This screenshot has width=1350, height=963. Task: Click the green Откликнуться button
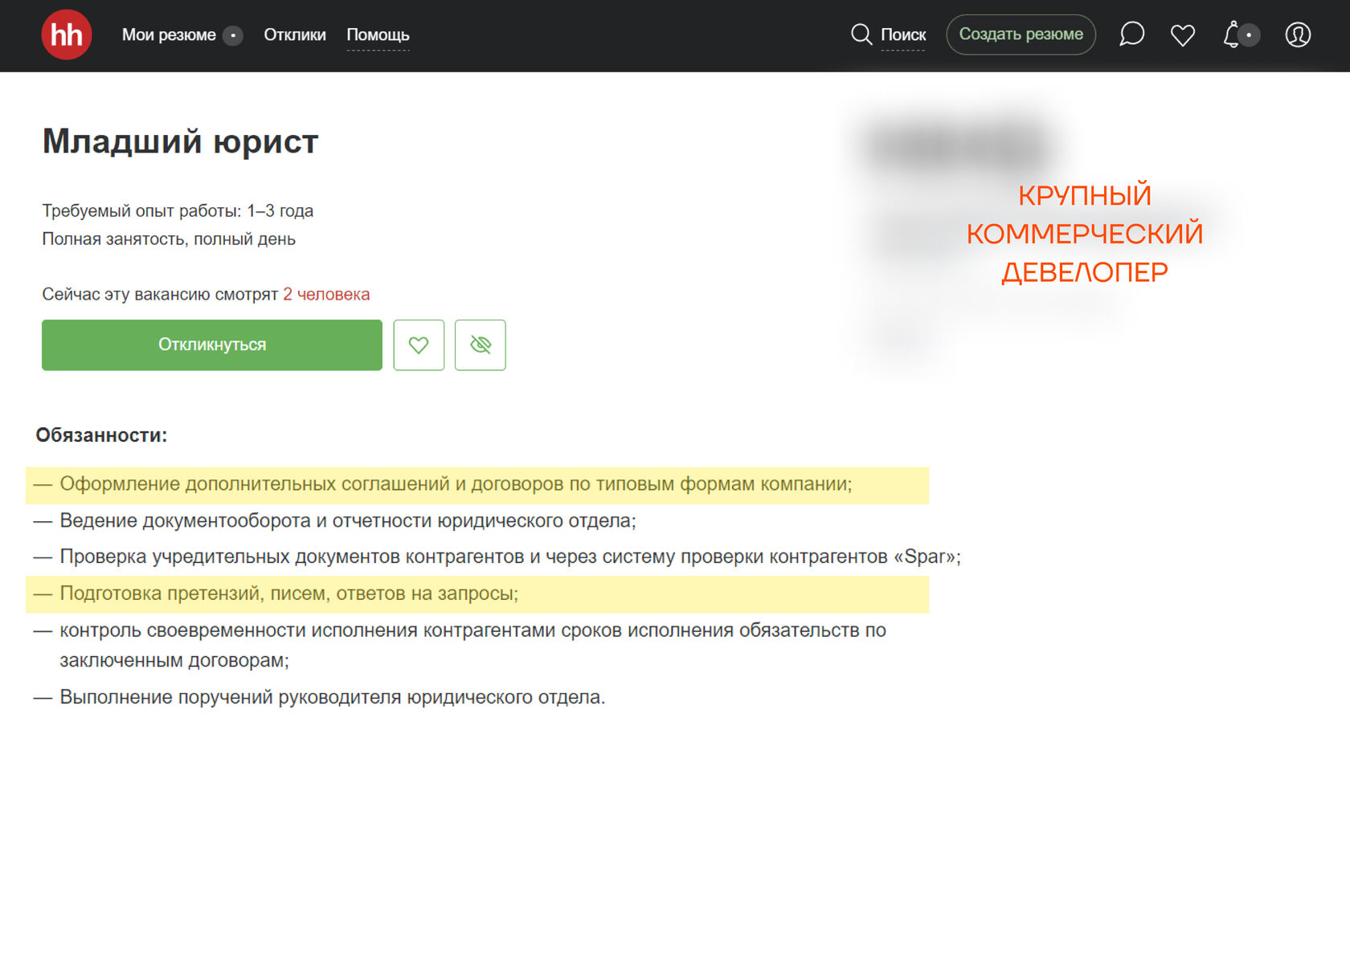click(212, 345)
